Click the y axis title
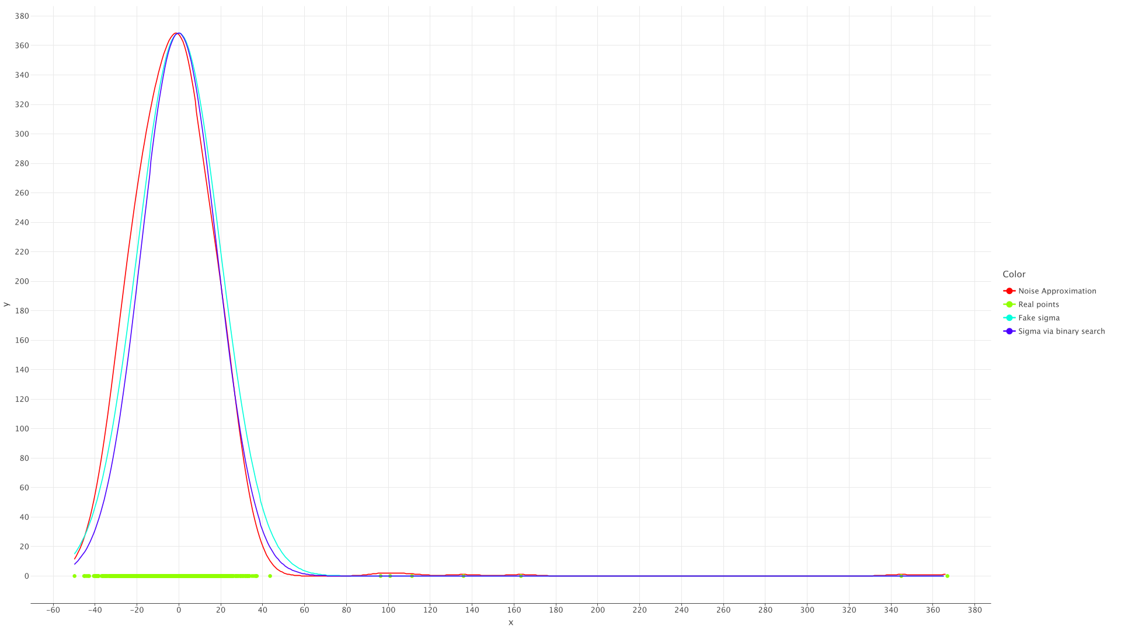Screen dimensions: 1121x630 [x=6, y=304]
